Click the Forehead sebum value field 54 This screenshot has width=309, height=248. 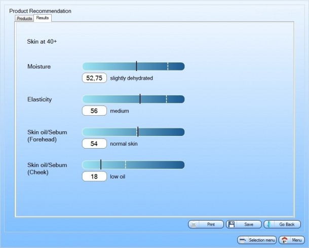pyautogui.click(x=94, y=144)
